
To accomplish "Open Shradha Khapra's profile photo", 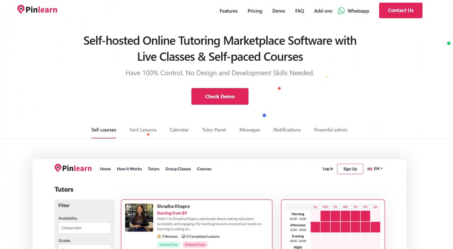I will tap(139, 217).
